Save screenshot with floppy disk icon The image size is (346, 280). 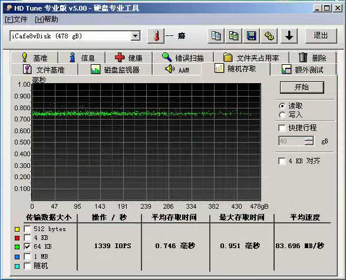tap(251, 35)
